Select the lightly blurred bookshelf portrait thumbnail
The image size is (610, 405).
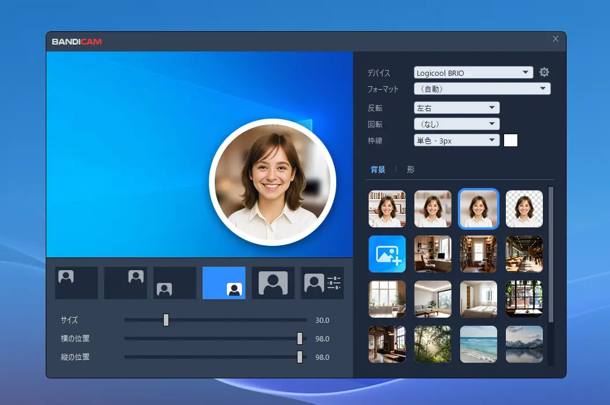tap(433, 209)
